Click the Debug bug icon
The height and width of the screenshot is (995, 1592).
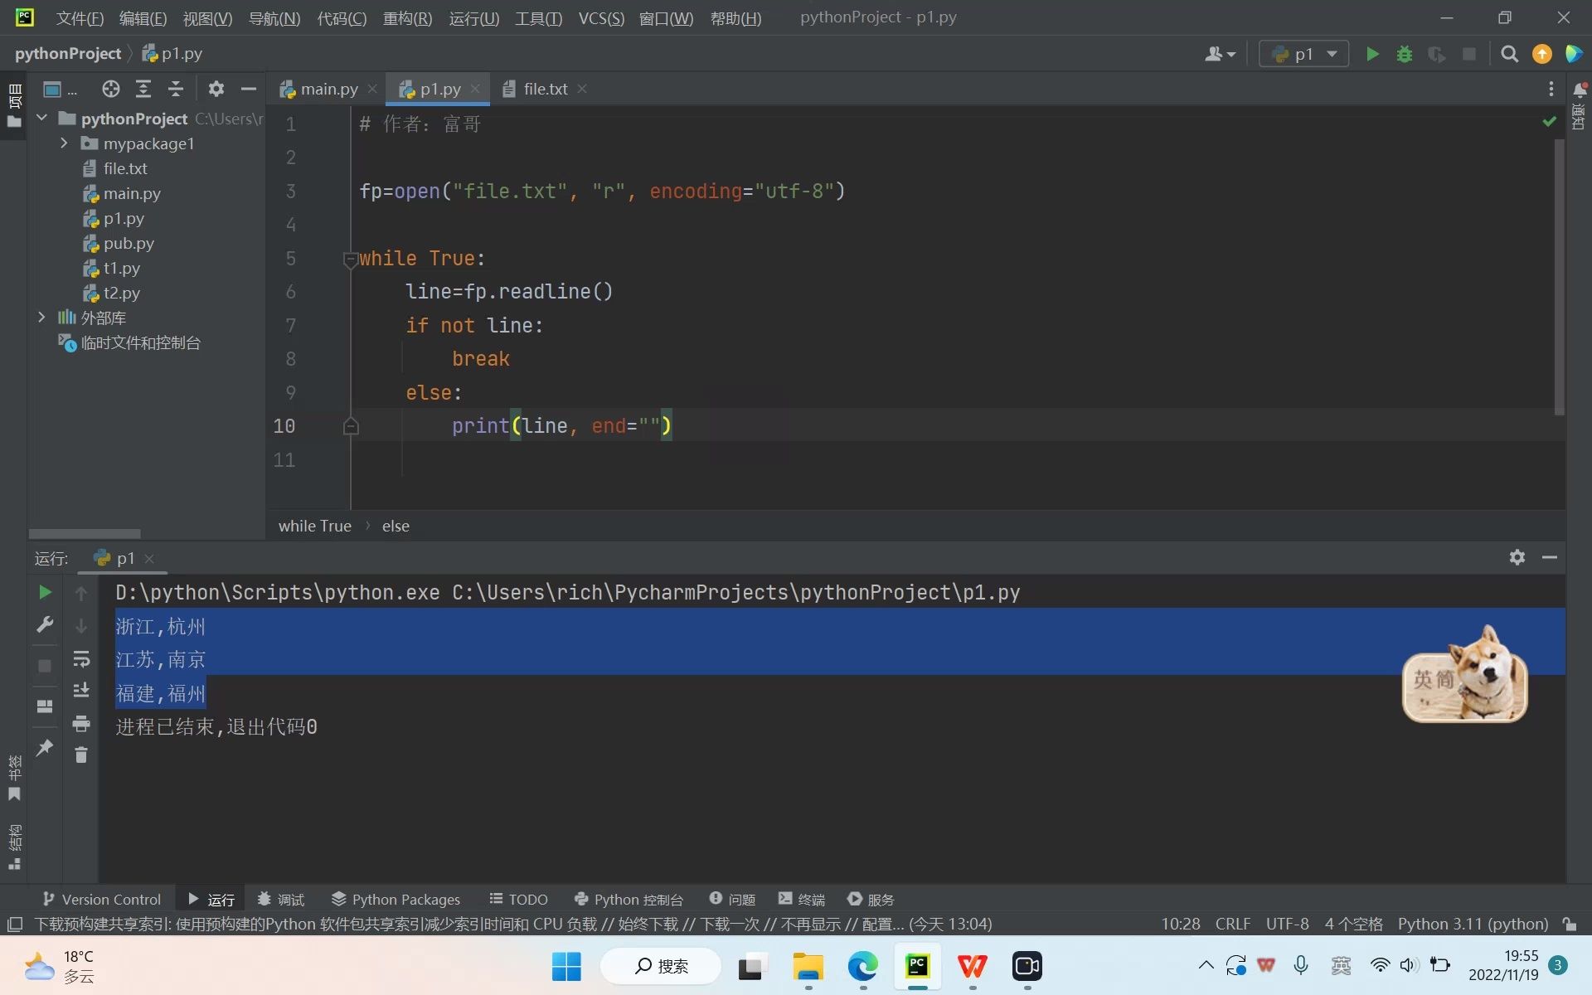(x=1404, y=55)
